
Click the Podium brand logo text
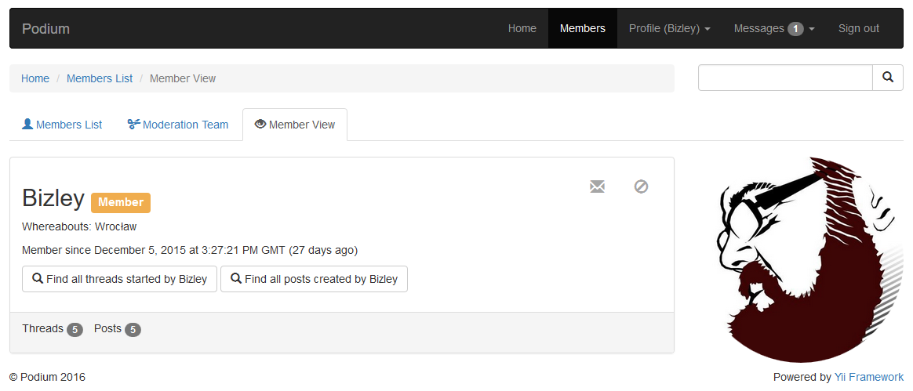pos(46,28)
